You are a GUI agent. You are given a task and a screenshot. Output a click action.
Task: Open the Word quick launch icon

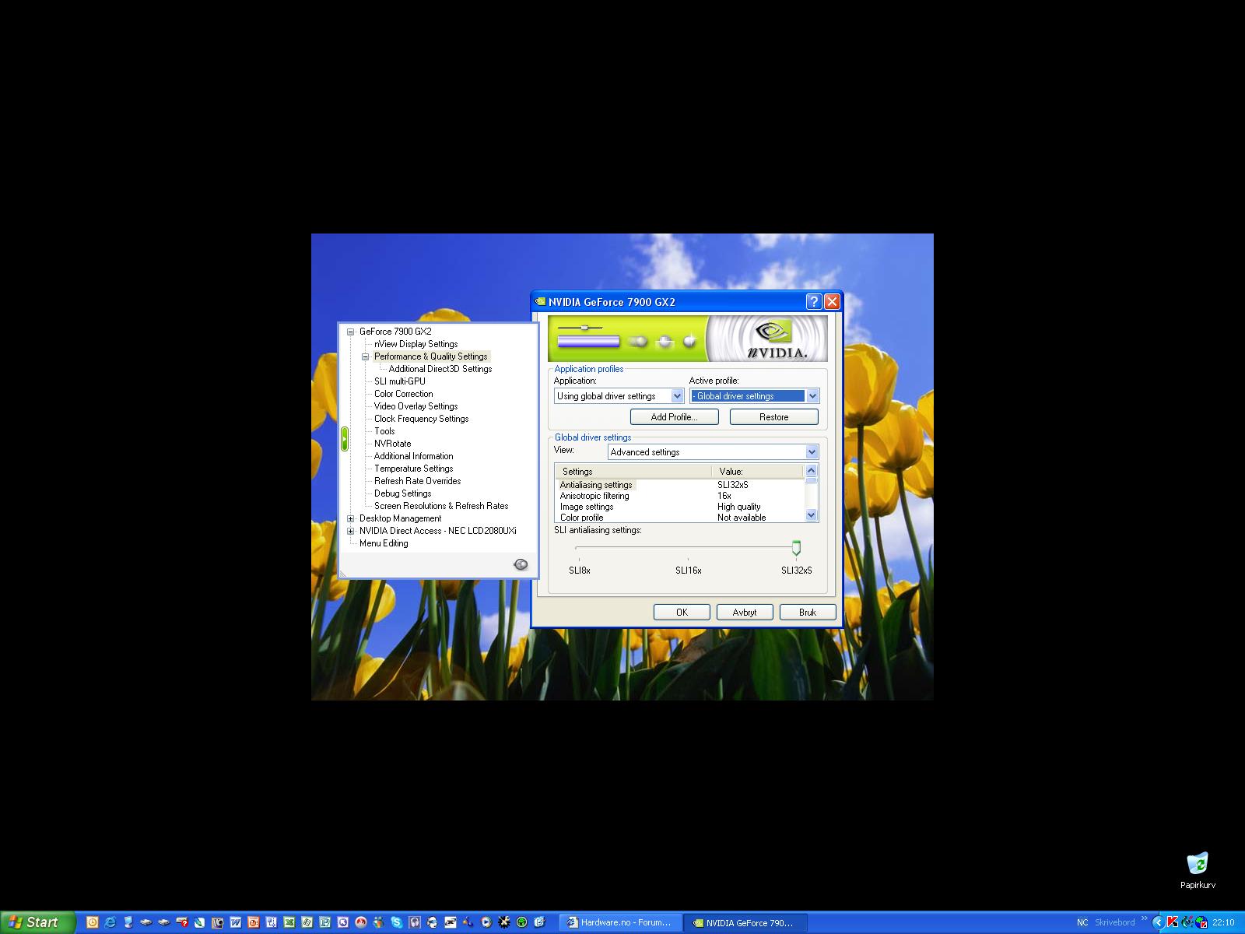[236, 922]
